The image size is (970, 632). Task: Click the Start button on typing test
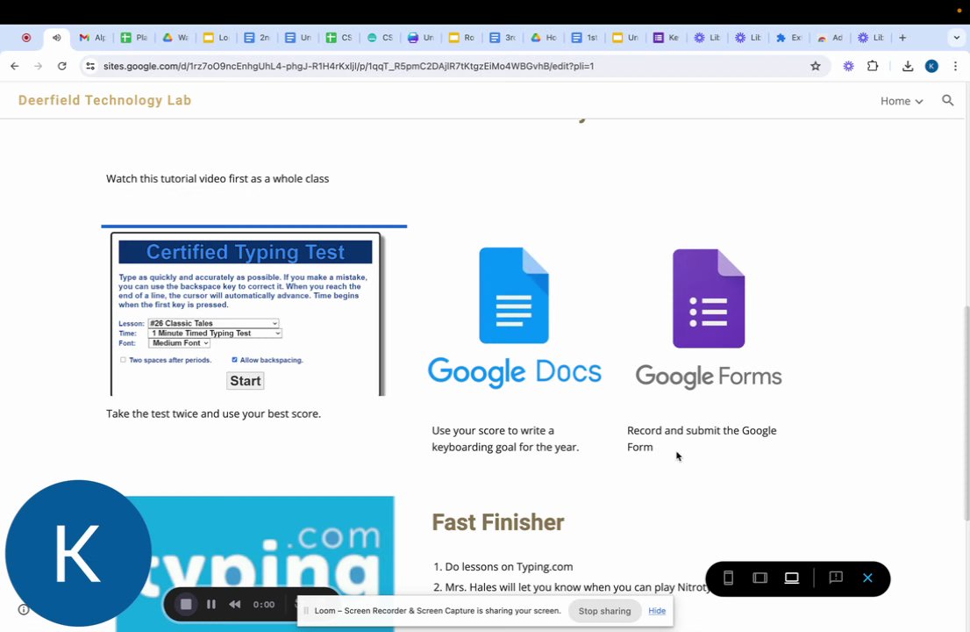pyautogui.click(x=245, y=381)
